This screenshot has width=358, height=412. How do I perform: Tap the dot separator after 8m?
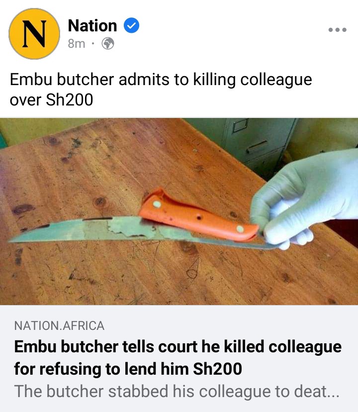[x=92, y=44]
